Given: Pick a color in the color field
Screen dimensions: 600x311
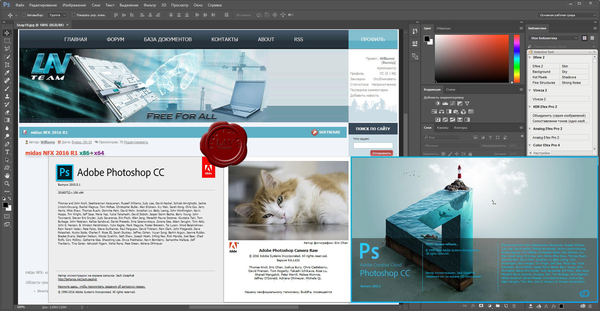Looking at the screenshot, I should point(472,59).
